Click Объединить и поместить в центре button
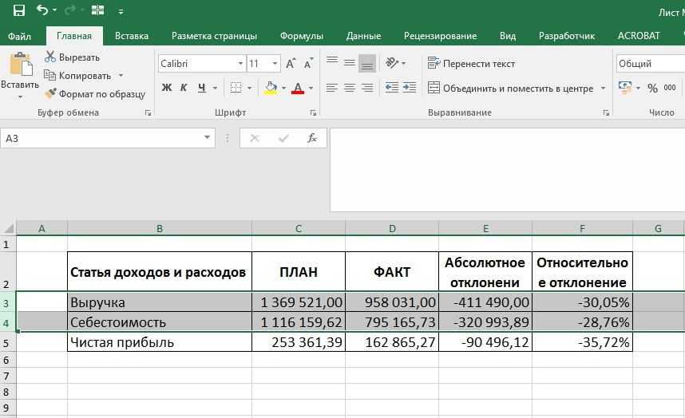Screen dimensions: 685x418 click(x=511, y=88)
